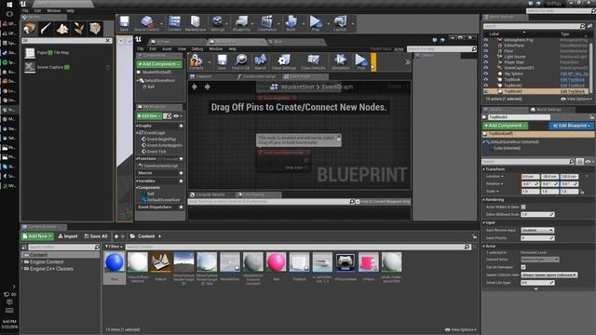This screenshot has height=335, width=596.
Task: Select the Foliage mode icon
Action: 79,29
